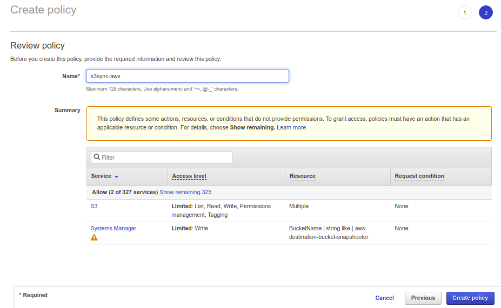Click the Multiple resource entry for S3
501x308 pixels.
[x=299, y=206]
